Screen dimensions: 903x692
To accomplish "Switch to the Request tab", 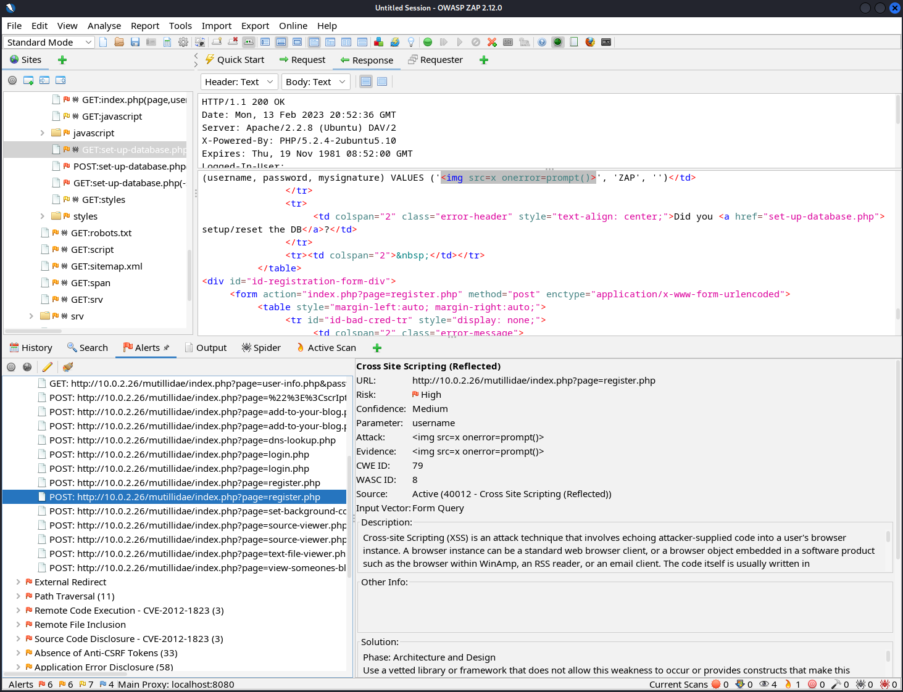I will click(x=302, y=60).
